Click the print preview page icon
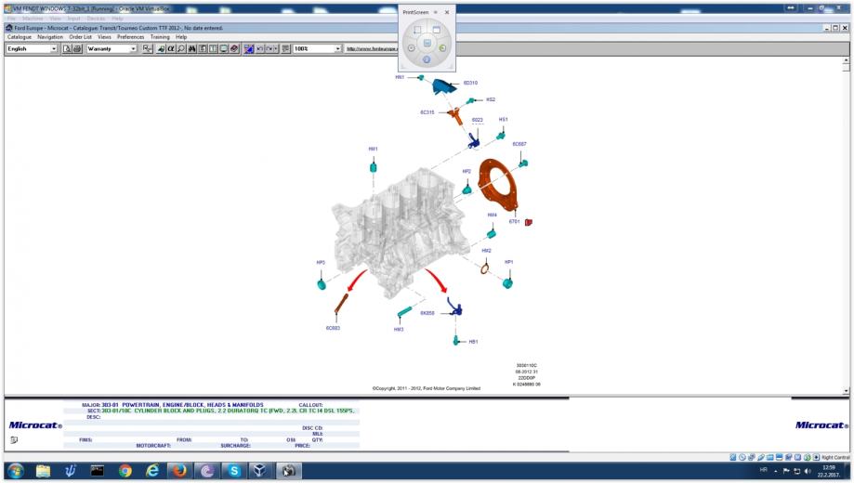This screenshot has width=854, height=483. pos(67,49)
